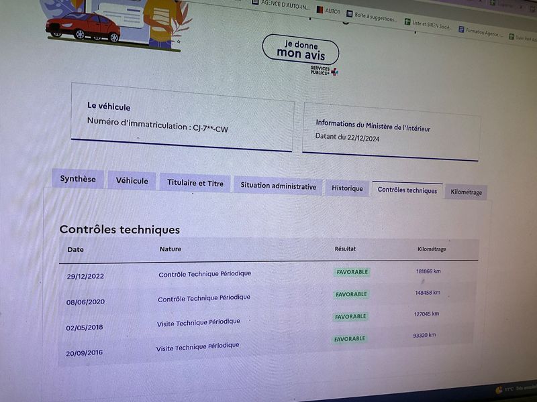Open the AGENCE D'AUTO-IN... bookmark
The image size is (537, 402).
(x=281, y=5)
